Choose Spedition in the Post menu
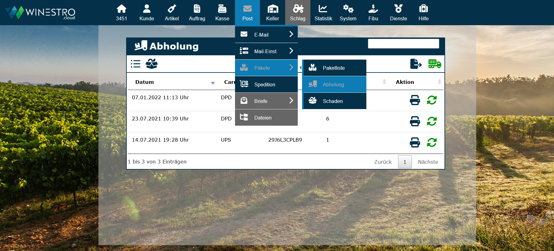This screenshot has width=554, height=251. [265, 84]
